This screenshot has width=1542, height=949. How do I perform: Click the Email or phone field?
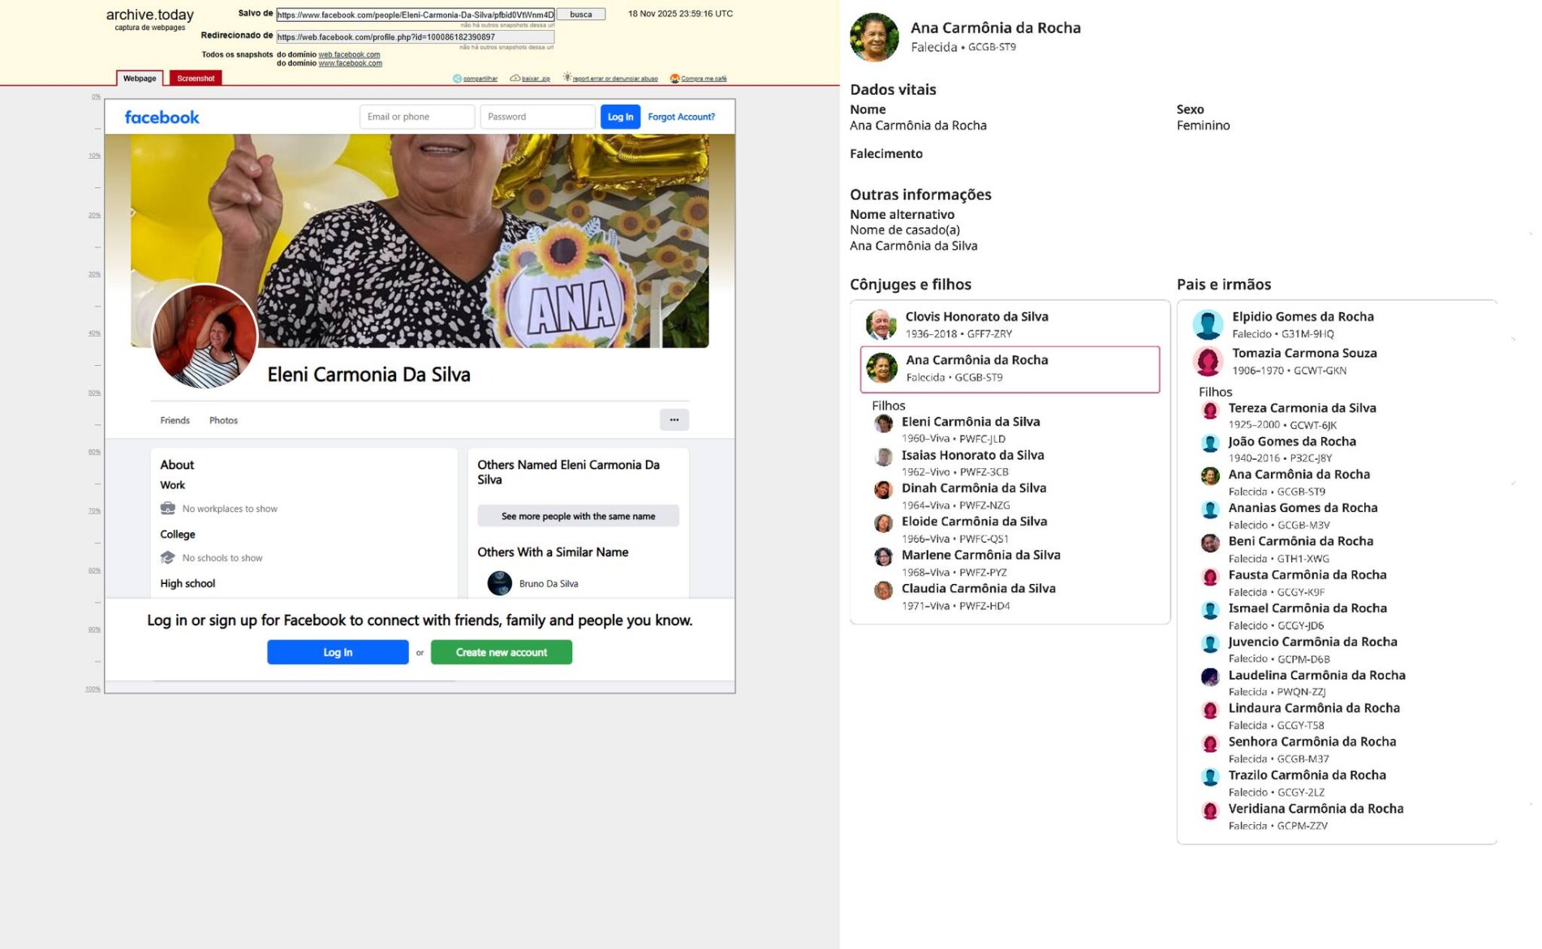(416, 117)
